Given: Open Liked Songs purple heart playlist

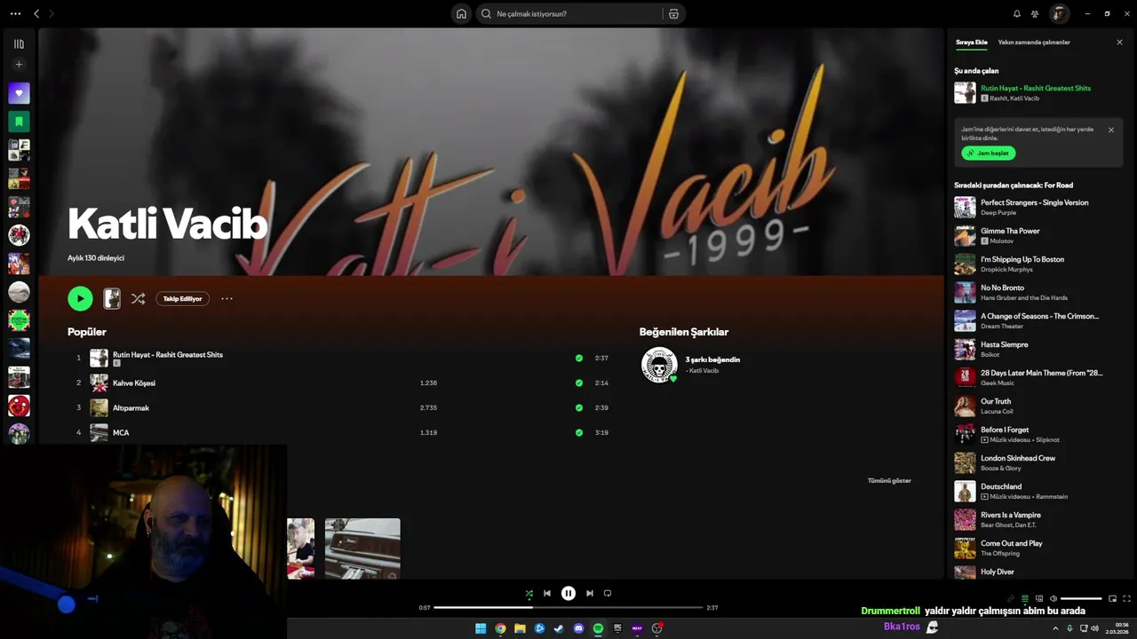Looking at the screenshot, I should point(19,93).
